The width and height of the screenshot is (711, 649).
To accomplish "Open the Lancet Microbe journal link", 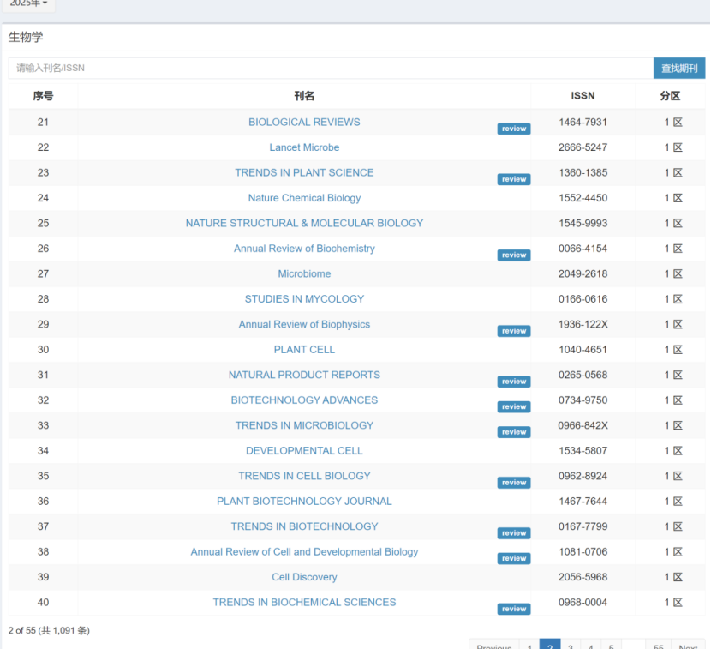I will point(304,147).
